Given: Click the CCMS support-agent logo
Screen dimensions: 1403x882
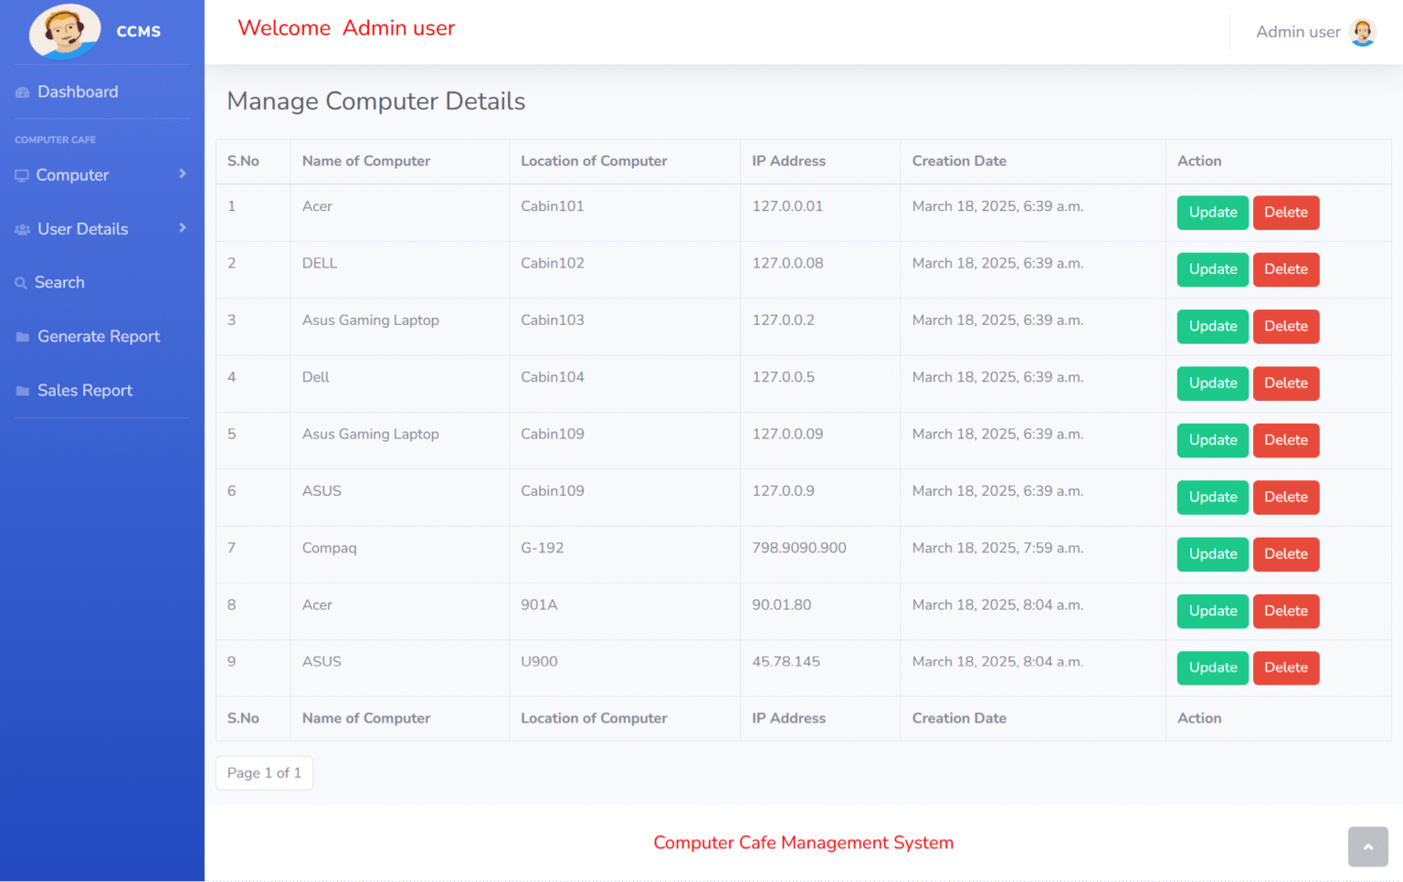Looking at the screenshot, I should [x=65, y=31].
